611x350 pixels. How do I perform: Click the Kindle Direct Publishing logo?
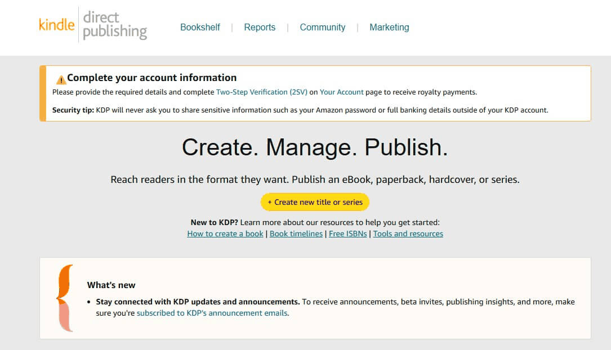[93, 25]
